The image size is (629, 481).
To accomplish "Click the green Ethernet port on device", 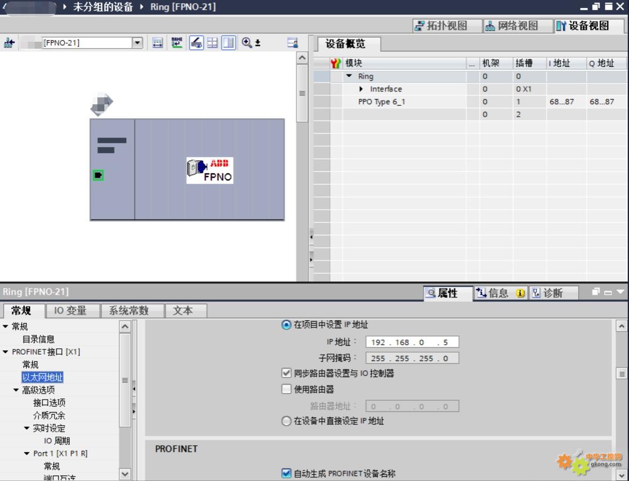I will pos(98,175).
